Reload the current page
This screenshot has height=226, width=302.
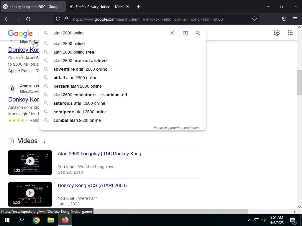(28, 19)
